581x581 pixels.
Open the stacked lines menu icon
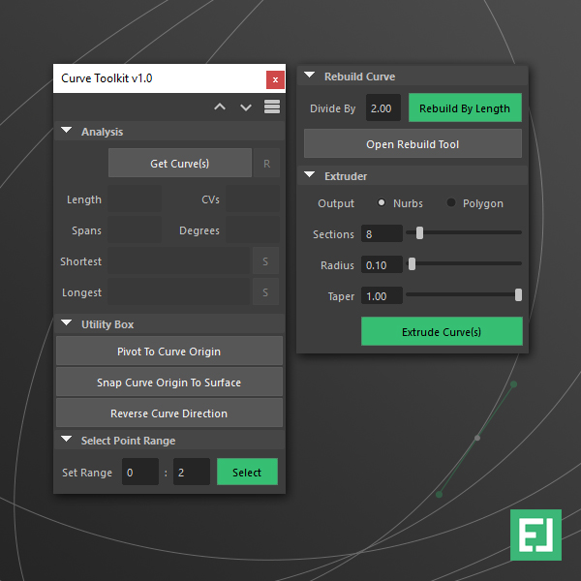tap(272, 107)
